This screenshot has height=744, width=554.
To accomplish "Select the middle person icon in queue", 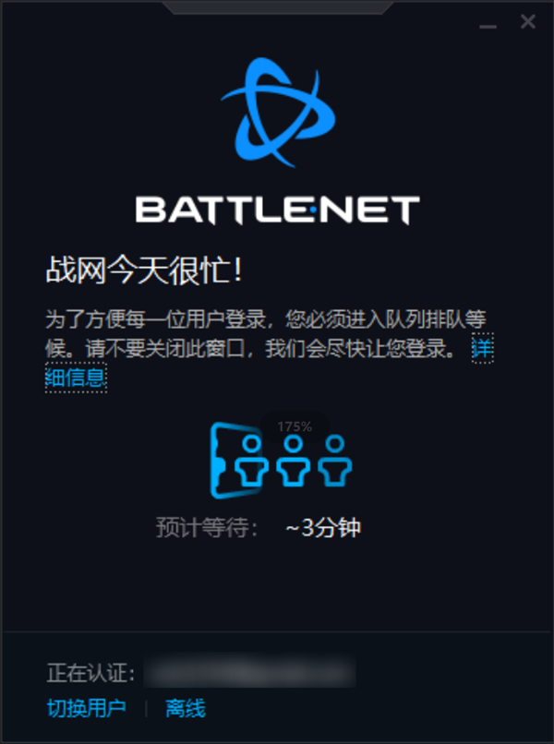I will coord(294,461).
